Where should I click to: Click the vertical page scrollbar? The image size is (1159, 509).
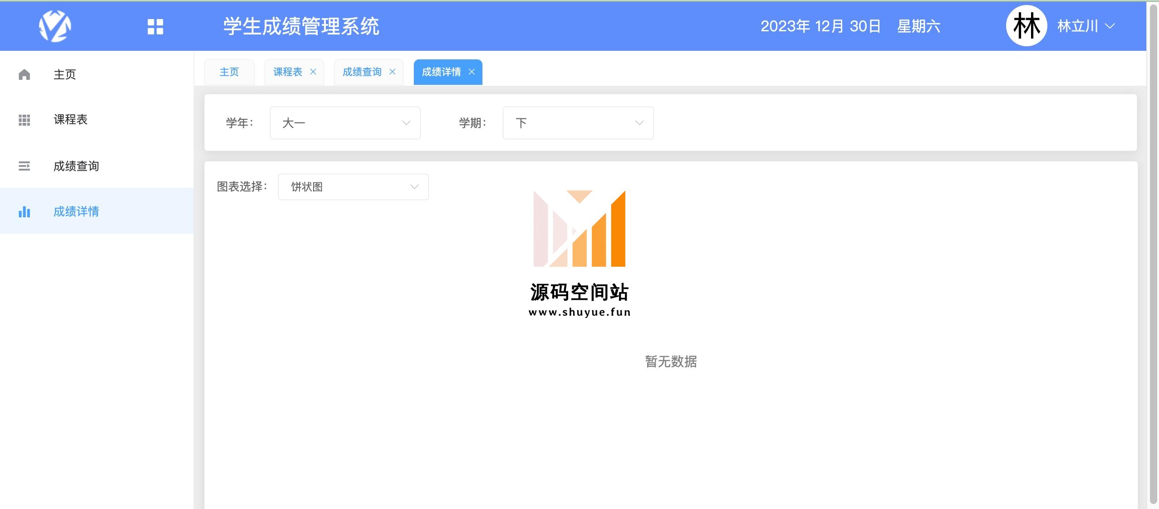pos(1153,254)
